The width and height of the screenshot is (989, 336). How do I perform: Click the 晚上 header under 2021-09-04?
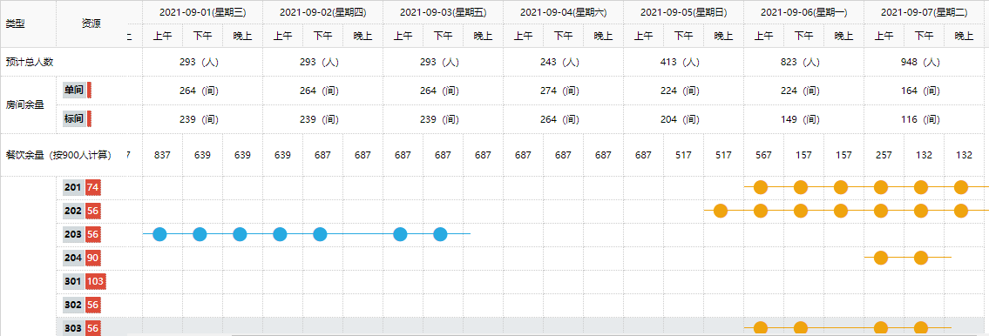(603, 36)
